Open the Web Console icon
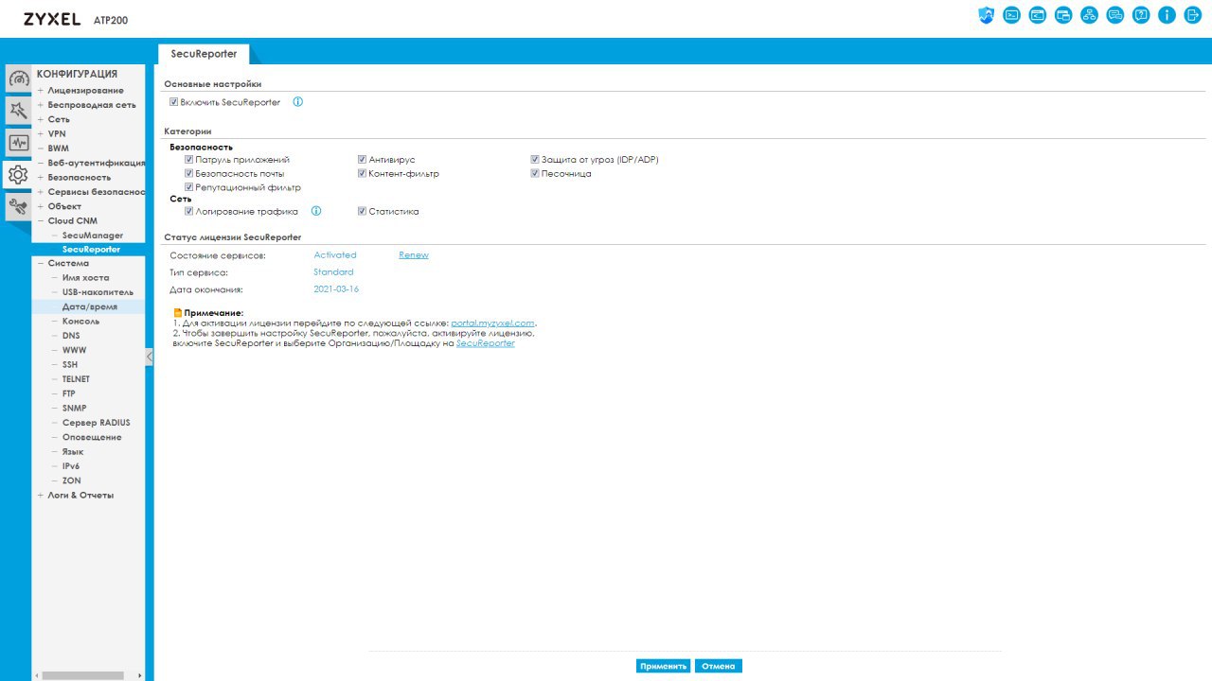 point(1012,15)
